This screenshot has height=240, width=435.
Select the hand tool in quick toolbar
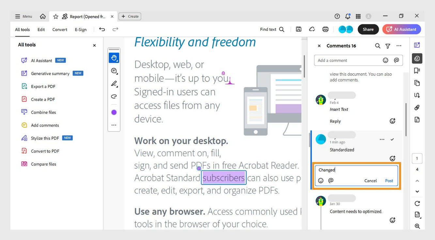114,58
